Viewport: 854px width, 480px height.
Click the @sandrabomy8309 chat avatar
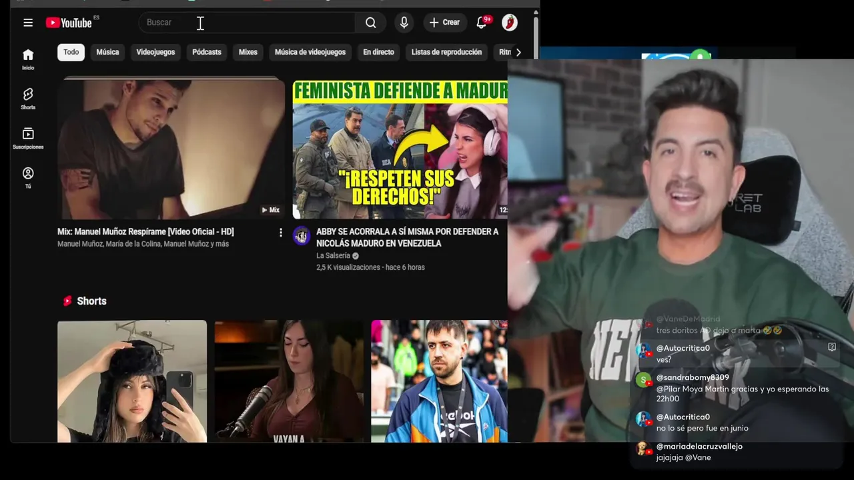643,380
